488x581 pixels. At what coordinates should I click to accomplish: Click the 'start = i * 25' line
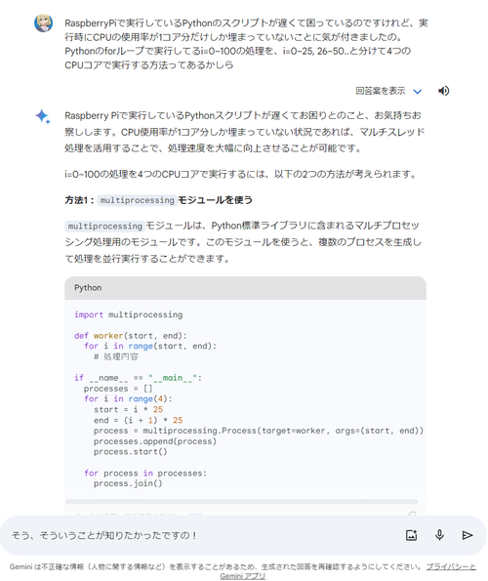pyautogui.click(x=128, y=409)
